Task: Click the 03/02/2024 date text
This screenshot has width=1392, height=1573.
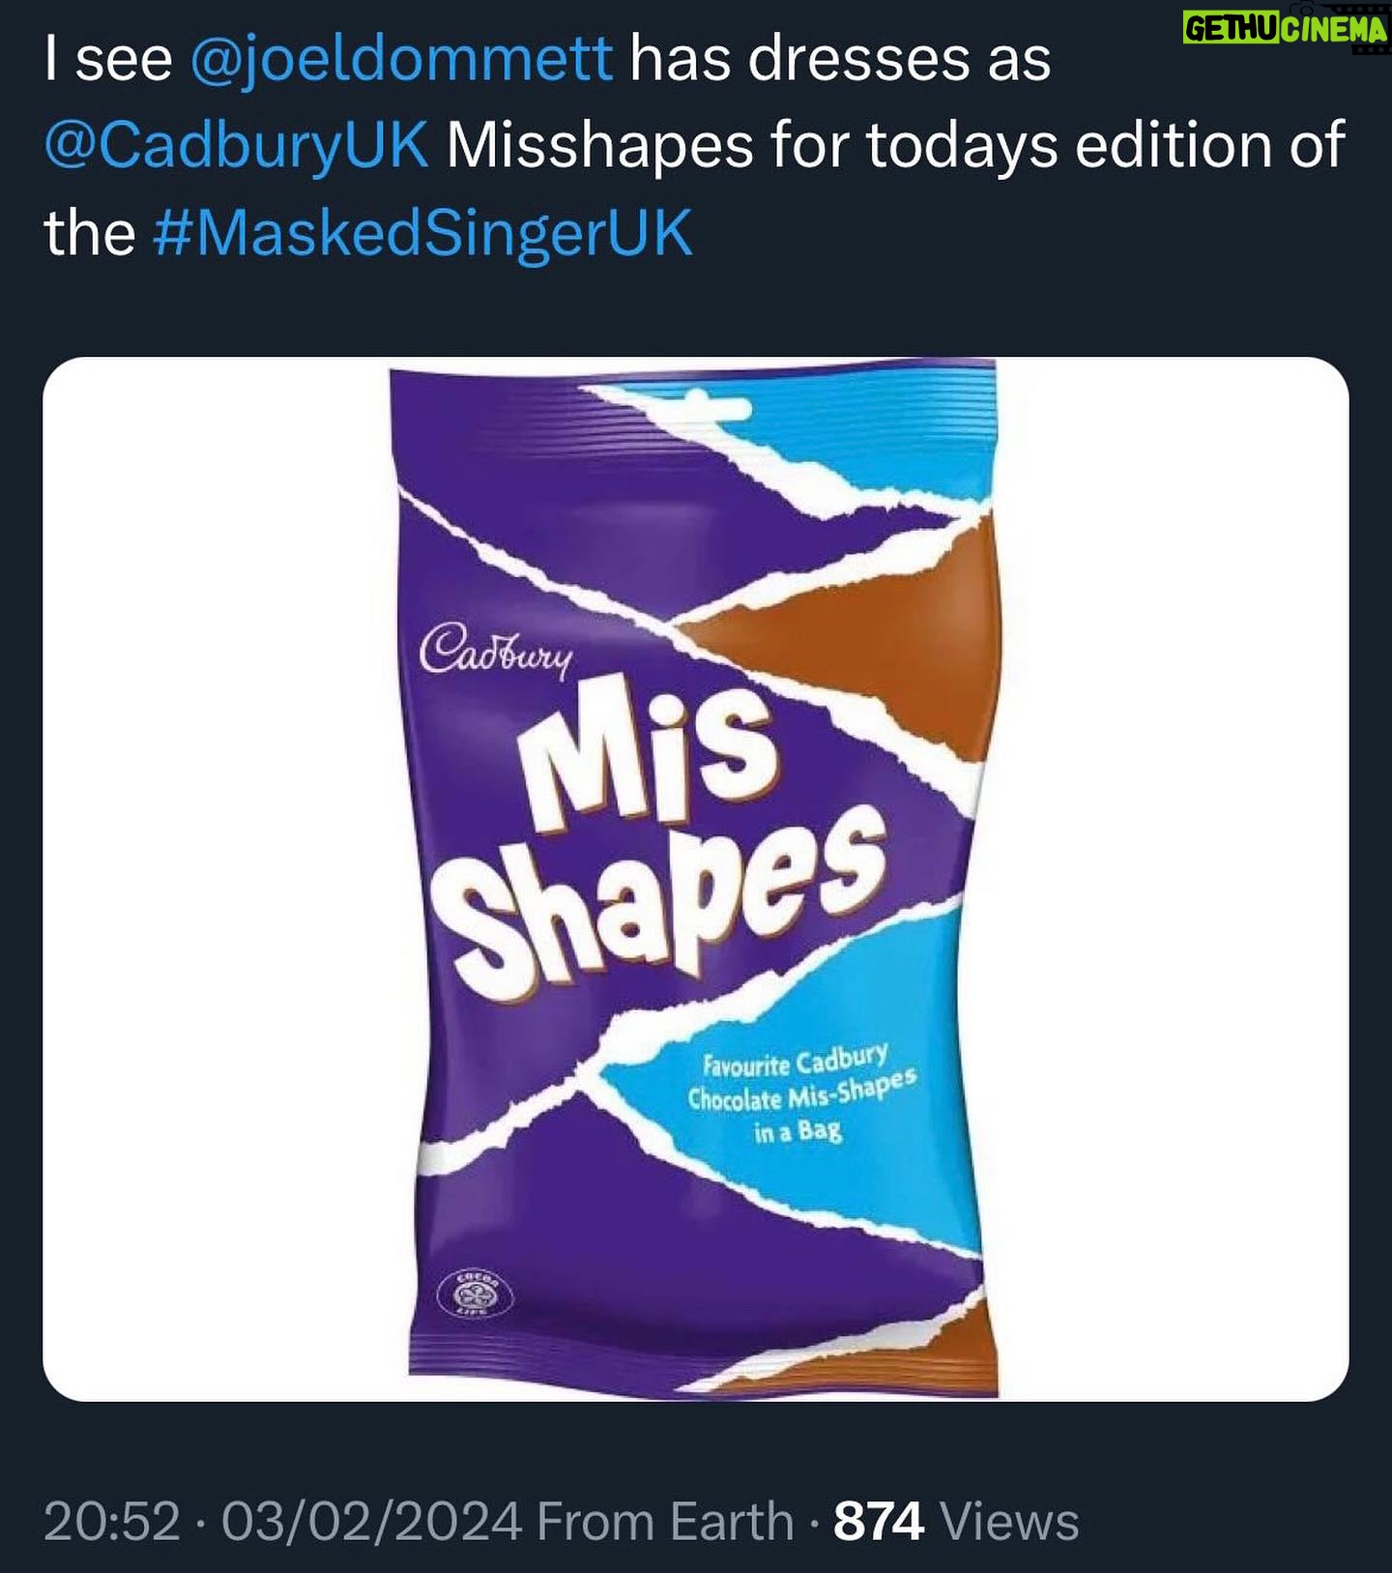Action: (372, 1521)
